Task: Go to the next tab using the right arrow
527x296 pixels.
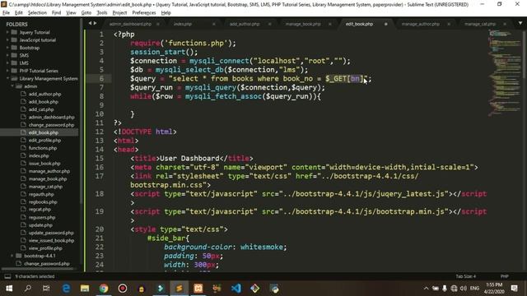Action: (96, 23)
